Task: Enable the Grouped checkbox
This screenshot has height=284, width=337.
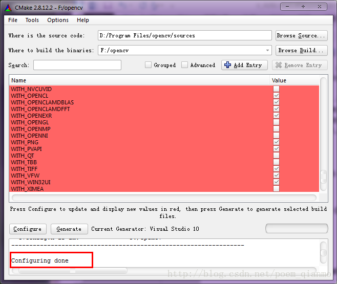Action: (x=148, y=65)
